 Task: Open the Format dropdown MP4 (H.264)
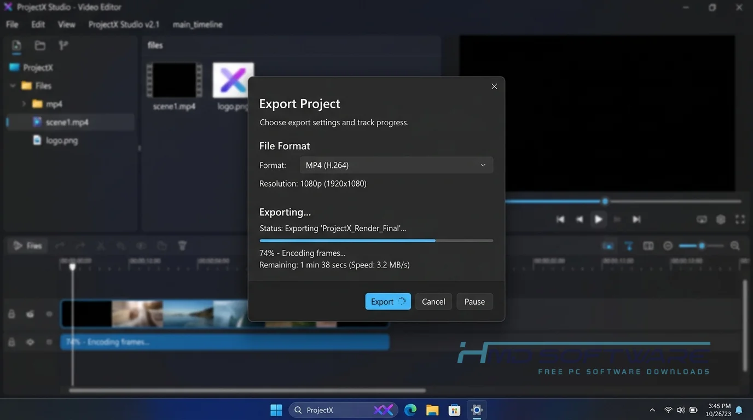[396, 165]
